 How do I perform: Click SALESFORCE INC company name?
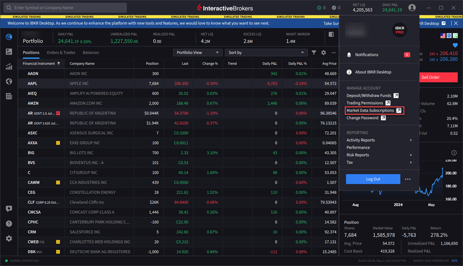(x=85, y=232)
